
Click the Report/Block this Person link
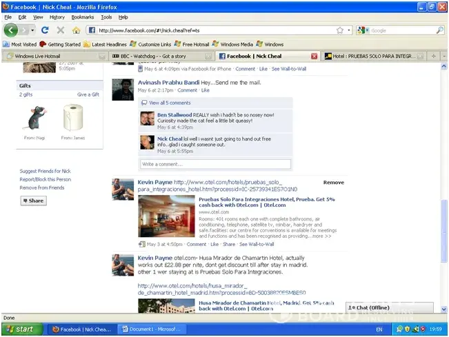[45, 179]
